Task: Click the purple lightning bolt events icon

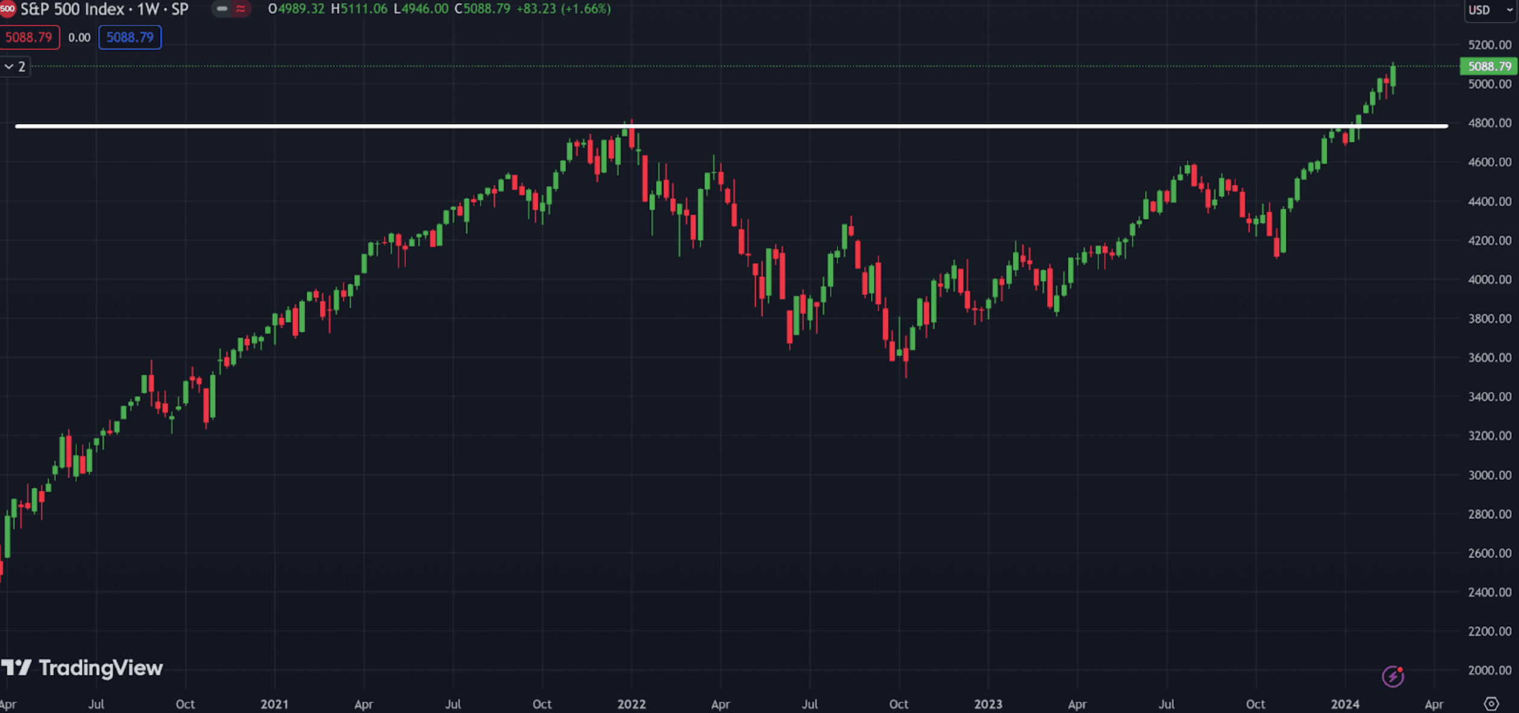Action: point(1393,676)
